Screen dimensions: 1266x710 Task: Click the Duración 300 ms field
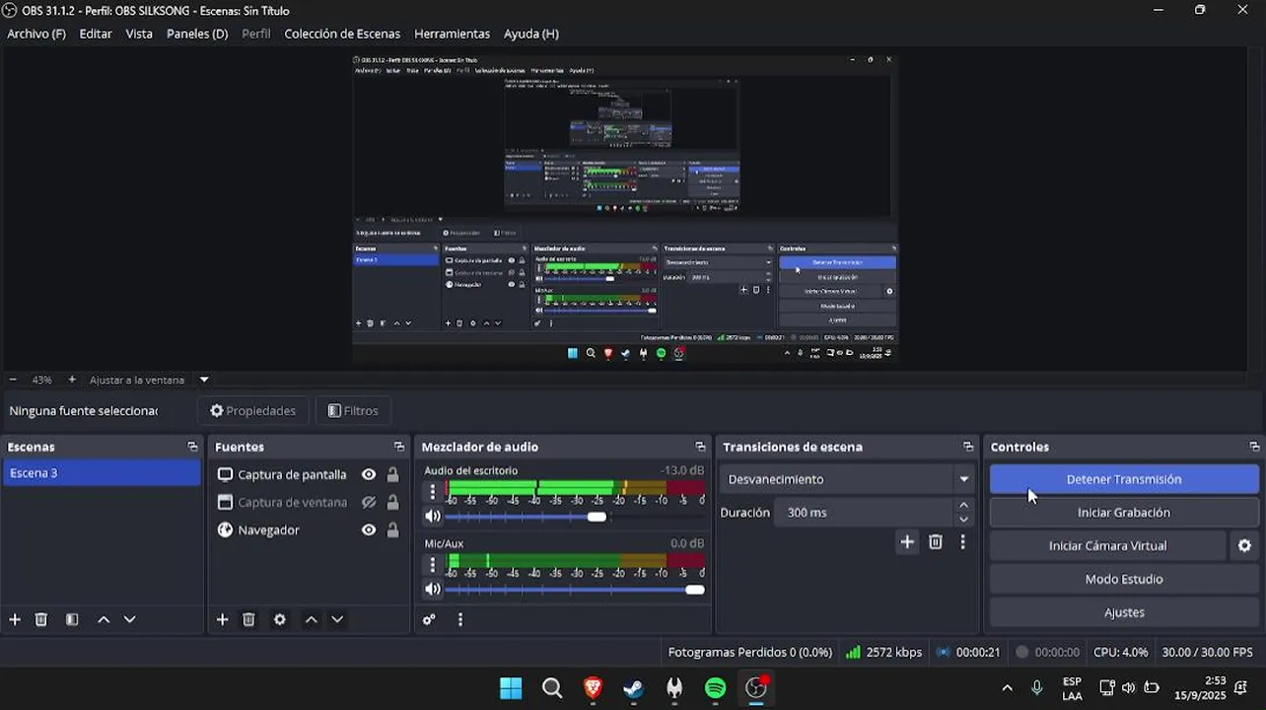(x=865, y=513)
